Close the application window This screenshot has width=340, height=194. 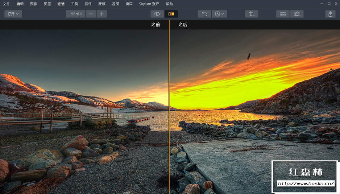(x=336, y=4)
